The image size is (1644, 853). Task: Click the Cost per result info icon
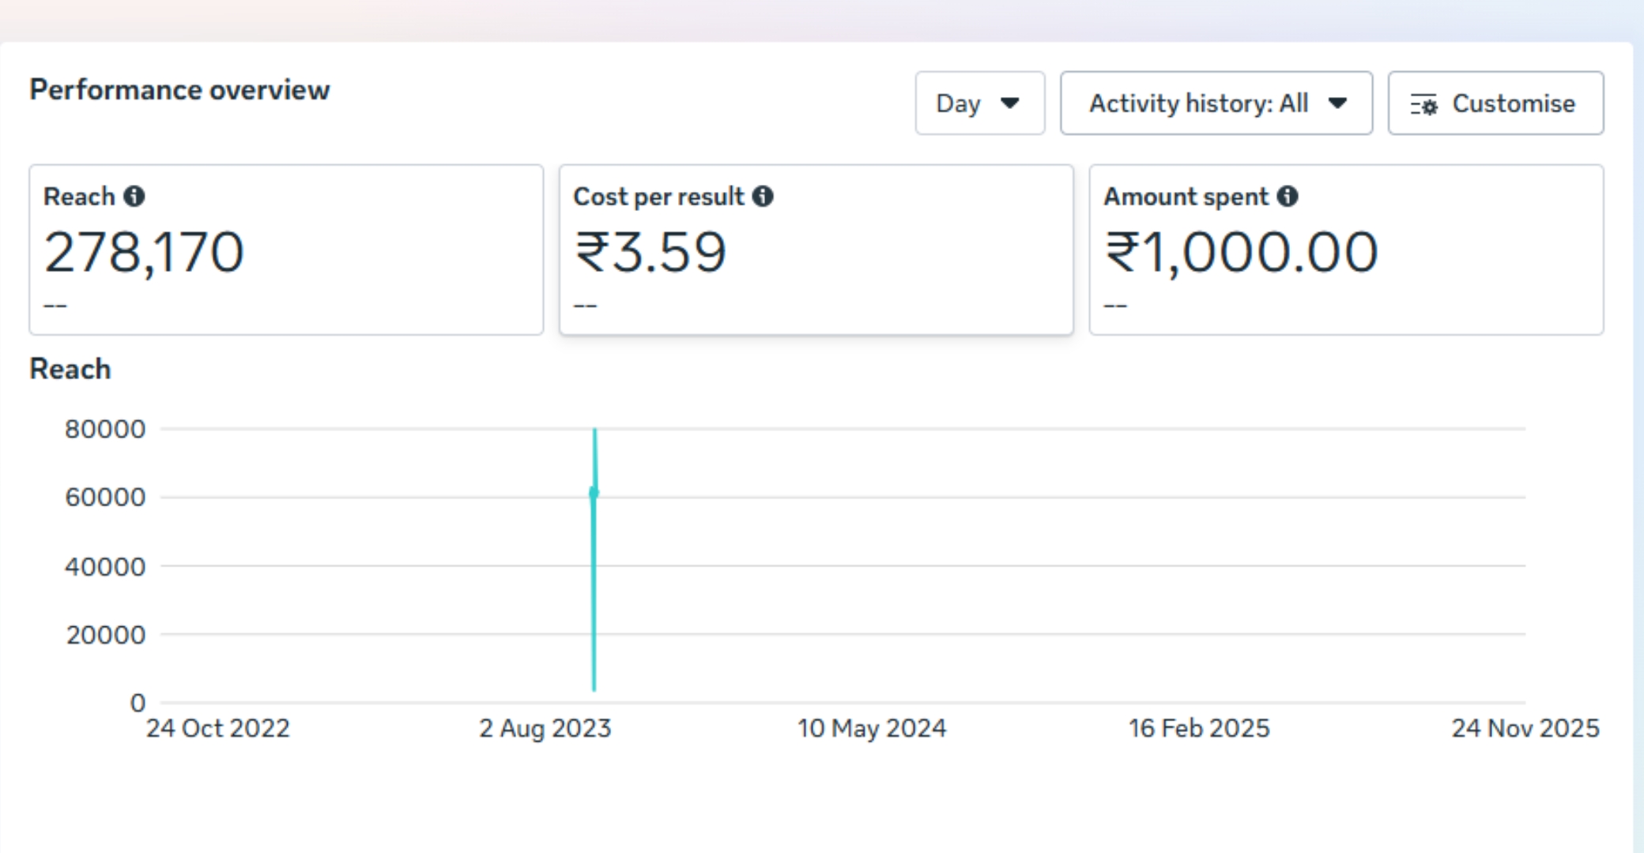click(x=763, y=196)
